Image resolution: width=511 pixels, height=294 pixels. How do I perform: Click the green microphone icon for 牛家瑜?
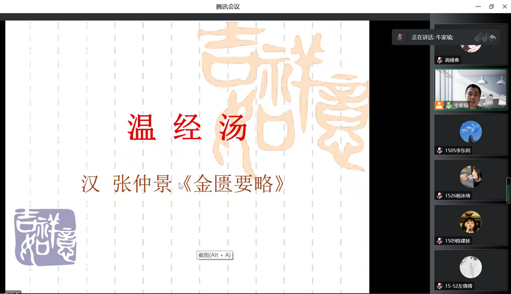pyautogui.click(x=449, y=105)
